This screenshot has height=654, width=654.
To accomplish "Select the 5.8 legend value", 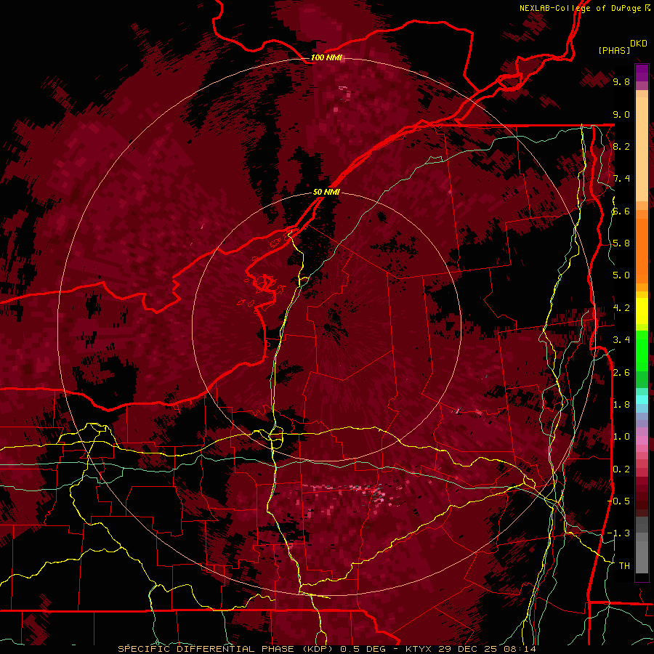I will tap(621, 243).
